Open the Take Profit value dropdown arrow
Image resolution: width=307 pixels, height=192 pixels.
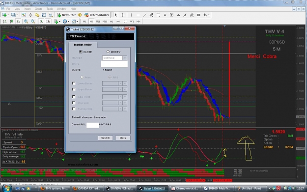click(125, 97)
